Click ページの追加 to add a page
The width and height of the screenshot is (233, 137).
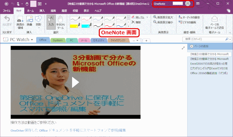(x=199, y=46)
